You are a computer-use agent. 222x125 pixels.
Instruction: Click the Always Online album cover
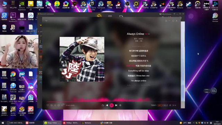[x=82, y=59]
